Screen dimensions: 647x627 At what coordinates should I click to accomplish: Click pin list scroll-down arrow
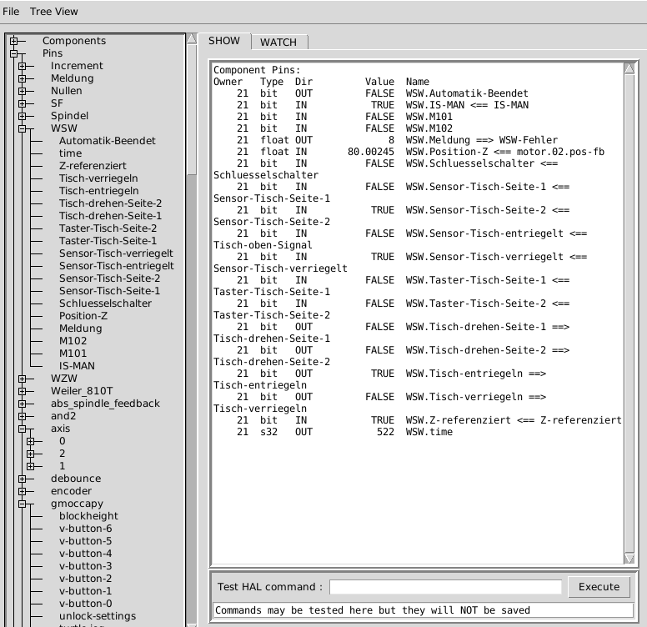point(629,559)
